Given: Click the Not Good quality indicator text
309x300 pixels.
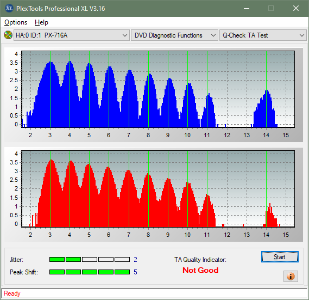Looking at the screenshot, I should coord(200,270).
